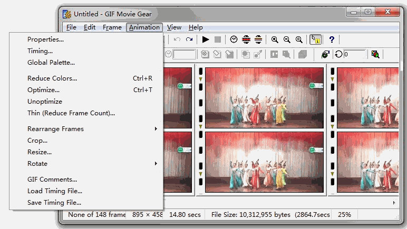This screenshot has height=229, width=407.
Task: Select Timing... menu entry
Action: (86, 51)
